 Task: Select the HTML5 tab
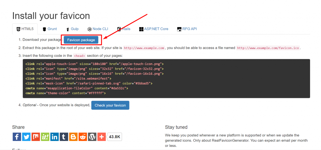pos(25,29)
